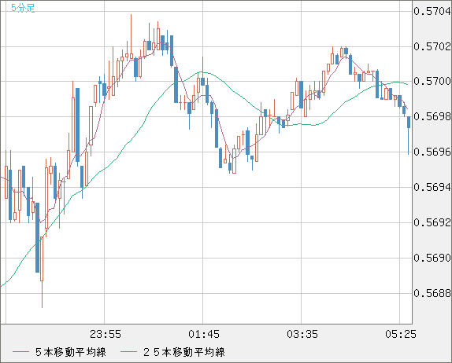
Task: Click the 0.5704 price axis label
Action: [432, 12]
